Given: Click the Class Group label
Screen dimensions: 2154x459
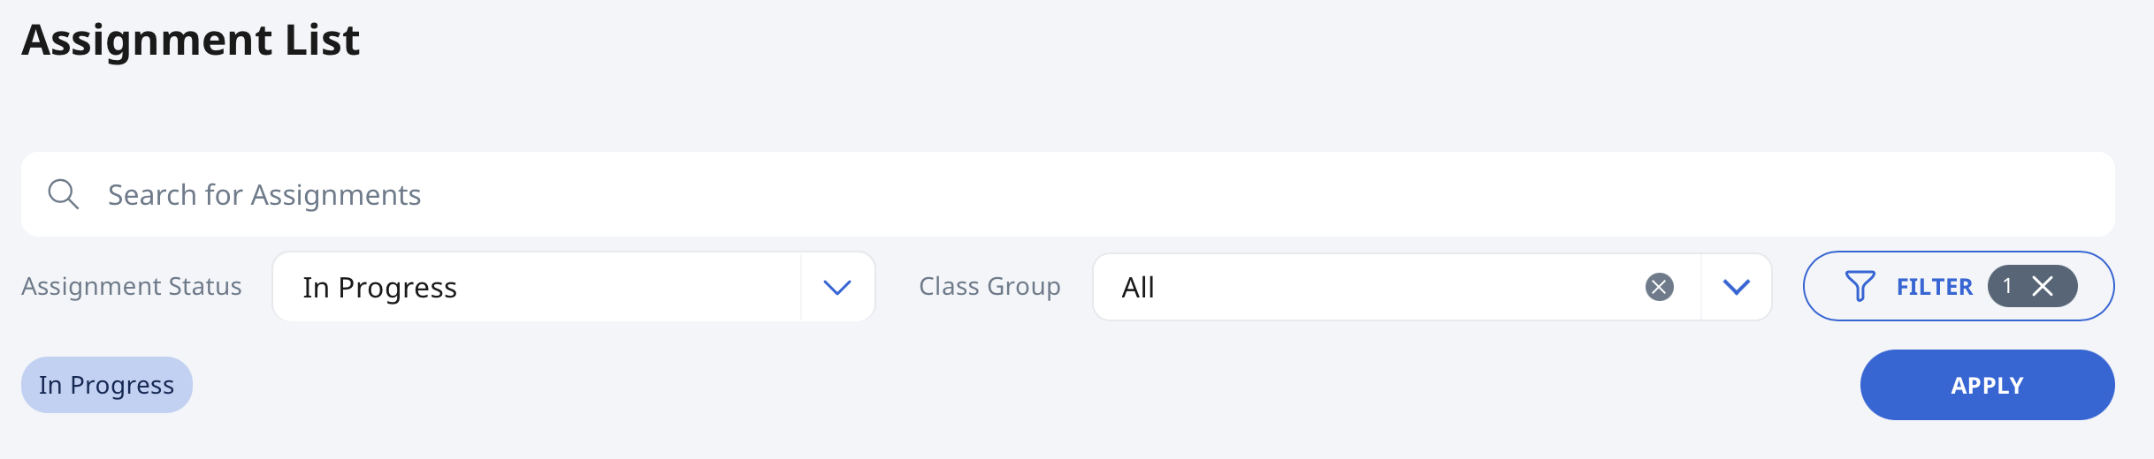Looking at the screenshot, I should click(989, 286).
